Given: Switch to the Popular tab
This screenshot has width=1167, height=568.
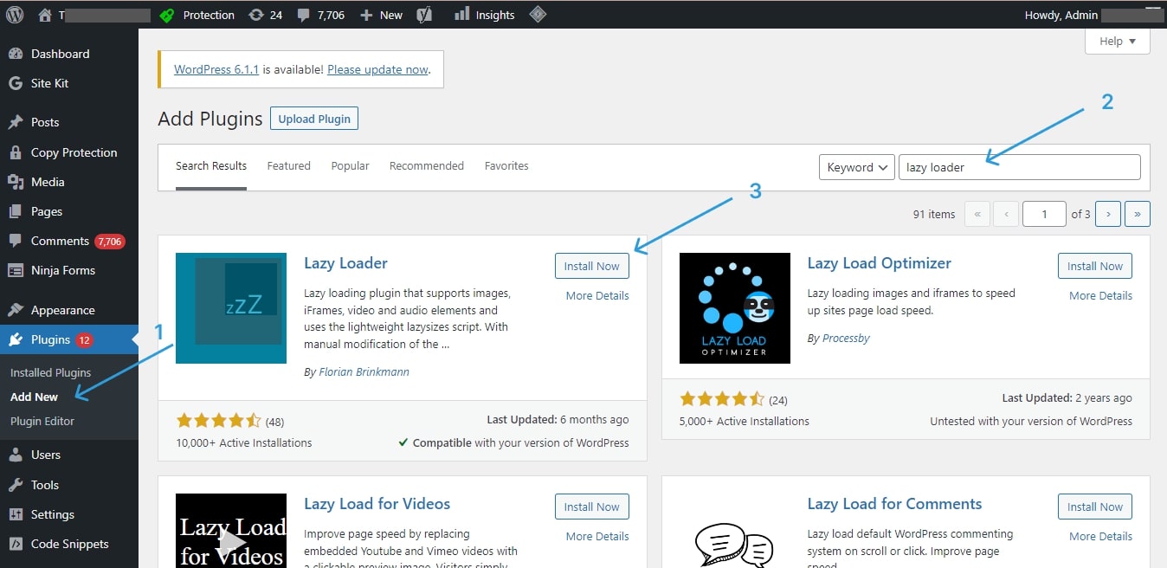Looking at the screenshot, I should pyautogui.click(x=350, y=165).
